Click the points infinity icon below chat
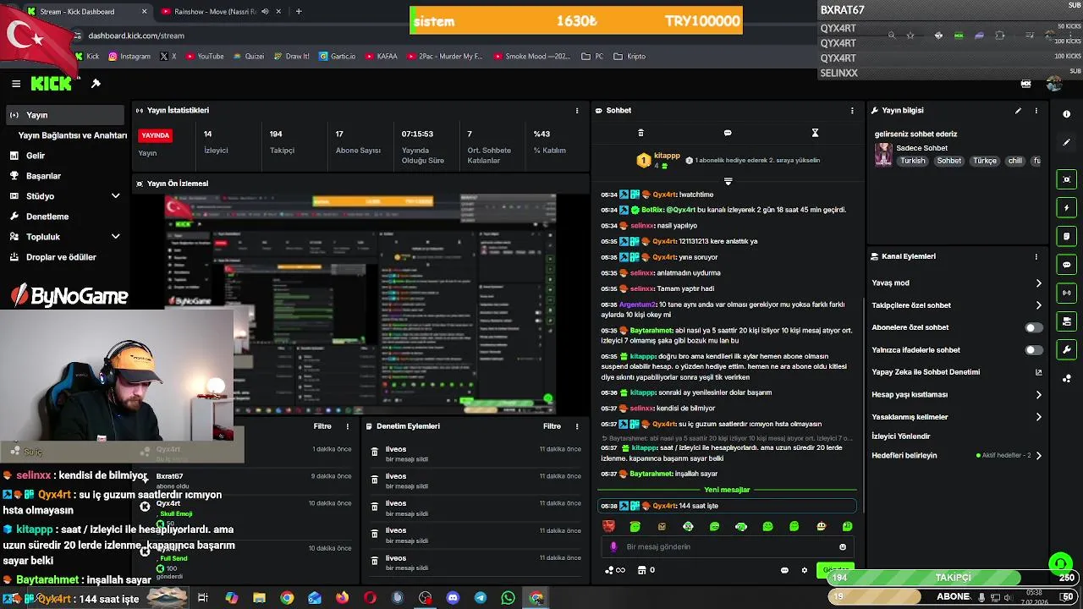 point(615,570)
